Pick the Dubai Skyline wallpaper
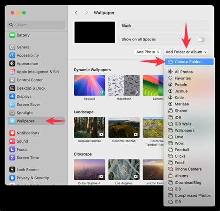 tap(90, 170)
